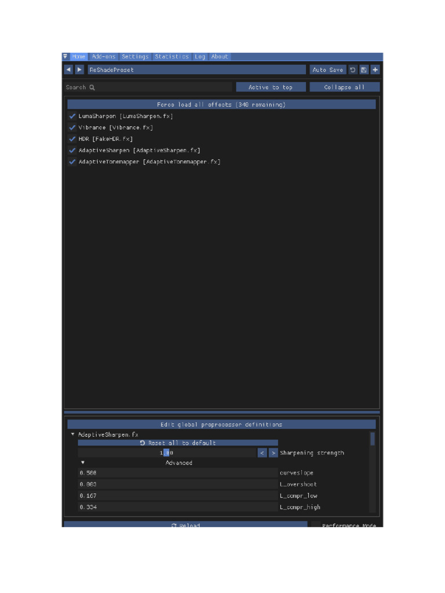Open the Settings tab
Viewport: 445px width, 593px height.
pos(135,56)
